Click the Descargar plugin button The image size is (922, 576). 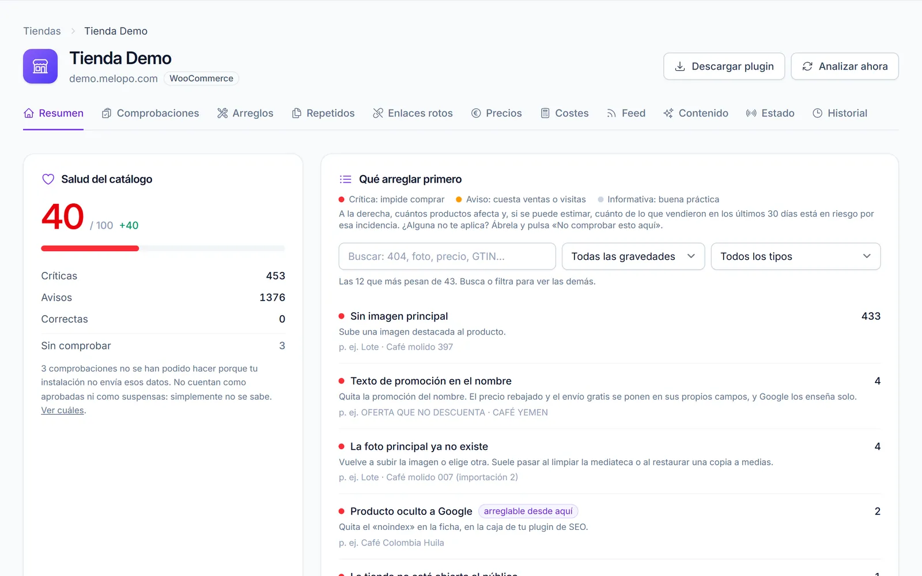(724, 66)
